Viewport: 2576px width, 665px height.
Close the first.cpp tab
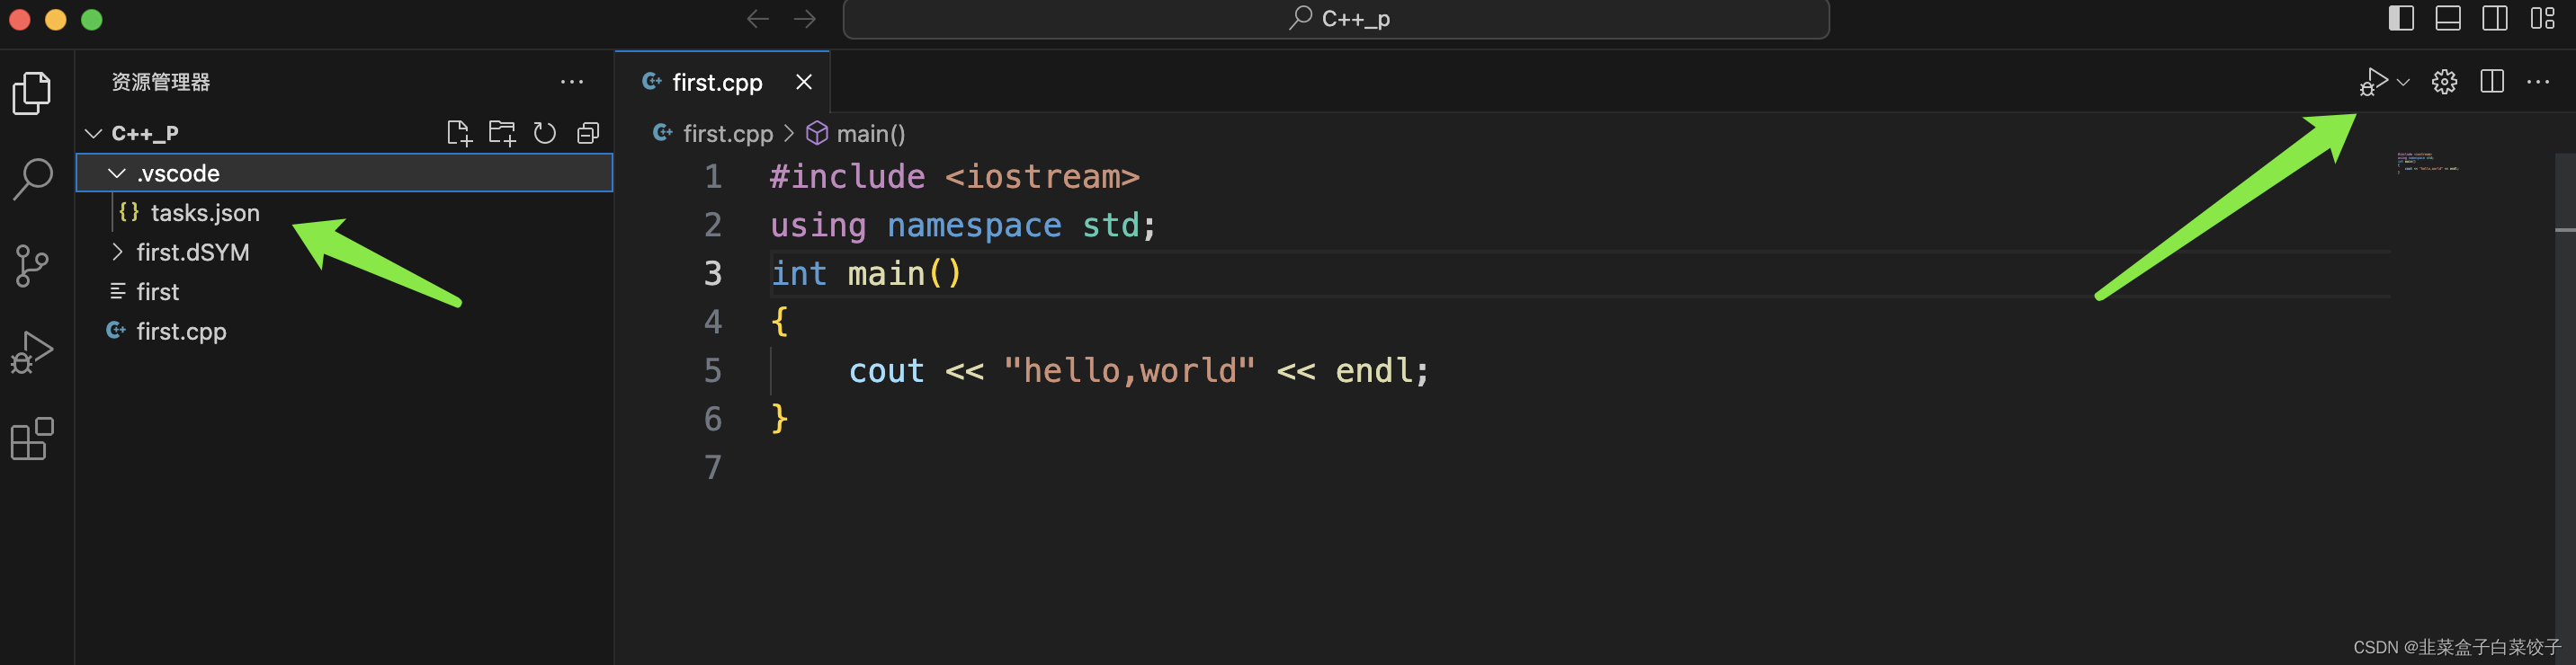tap(804, 82)
